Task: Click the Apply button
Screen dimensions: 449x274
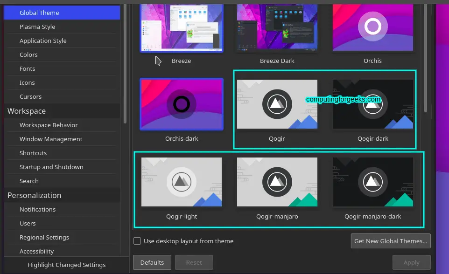Action: [412, 262]
